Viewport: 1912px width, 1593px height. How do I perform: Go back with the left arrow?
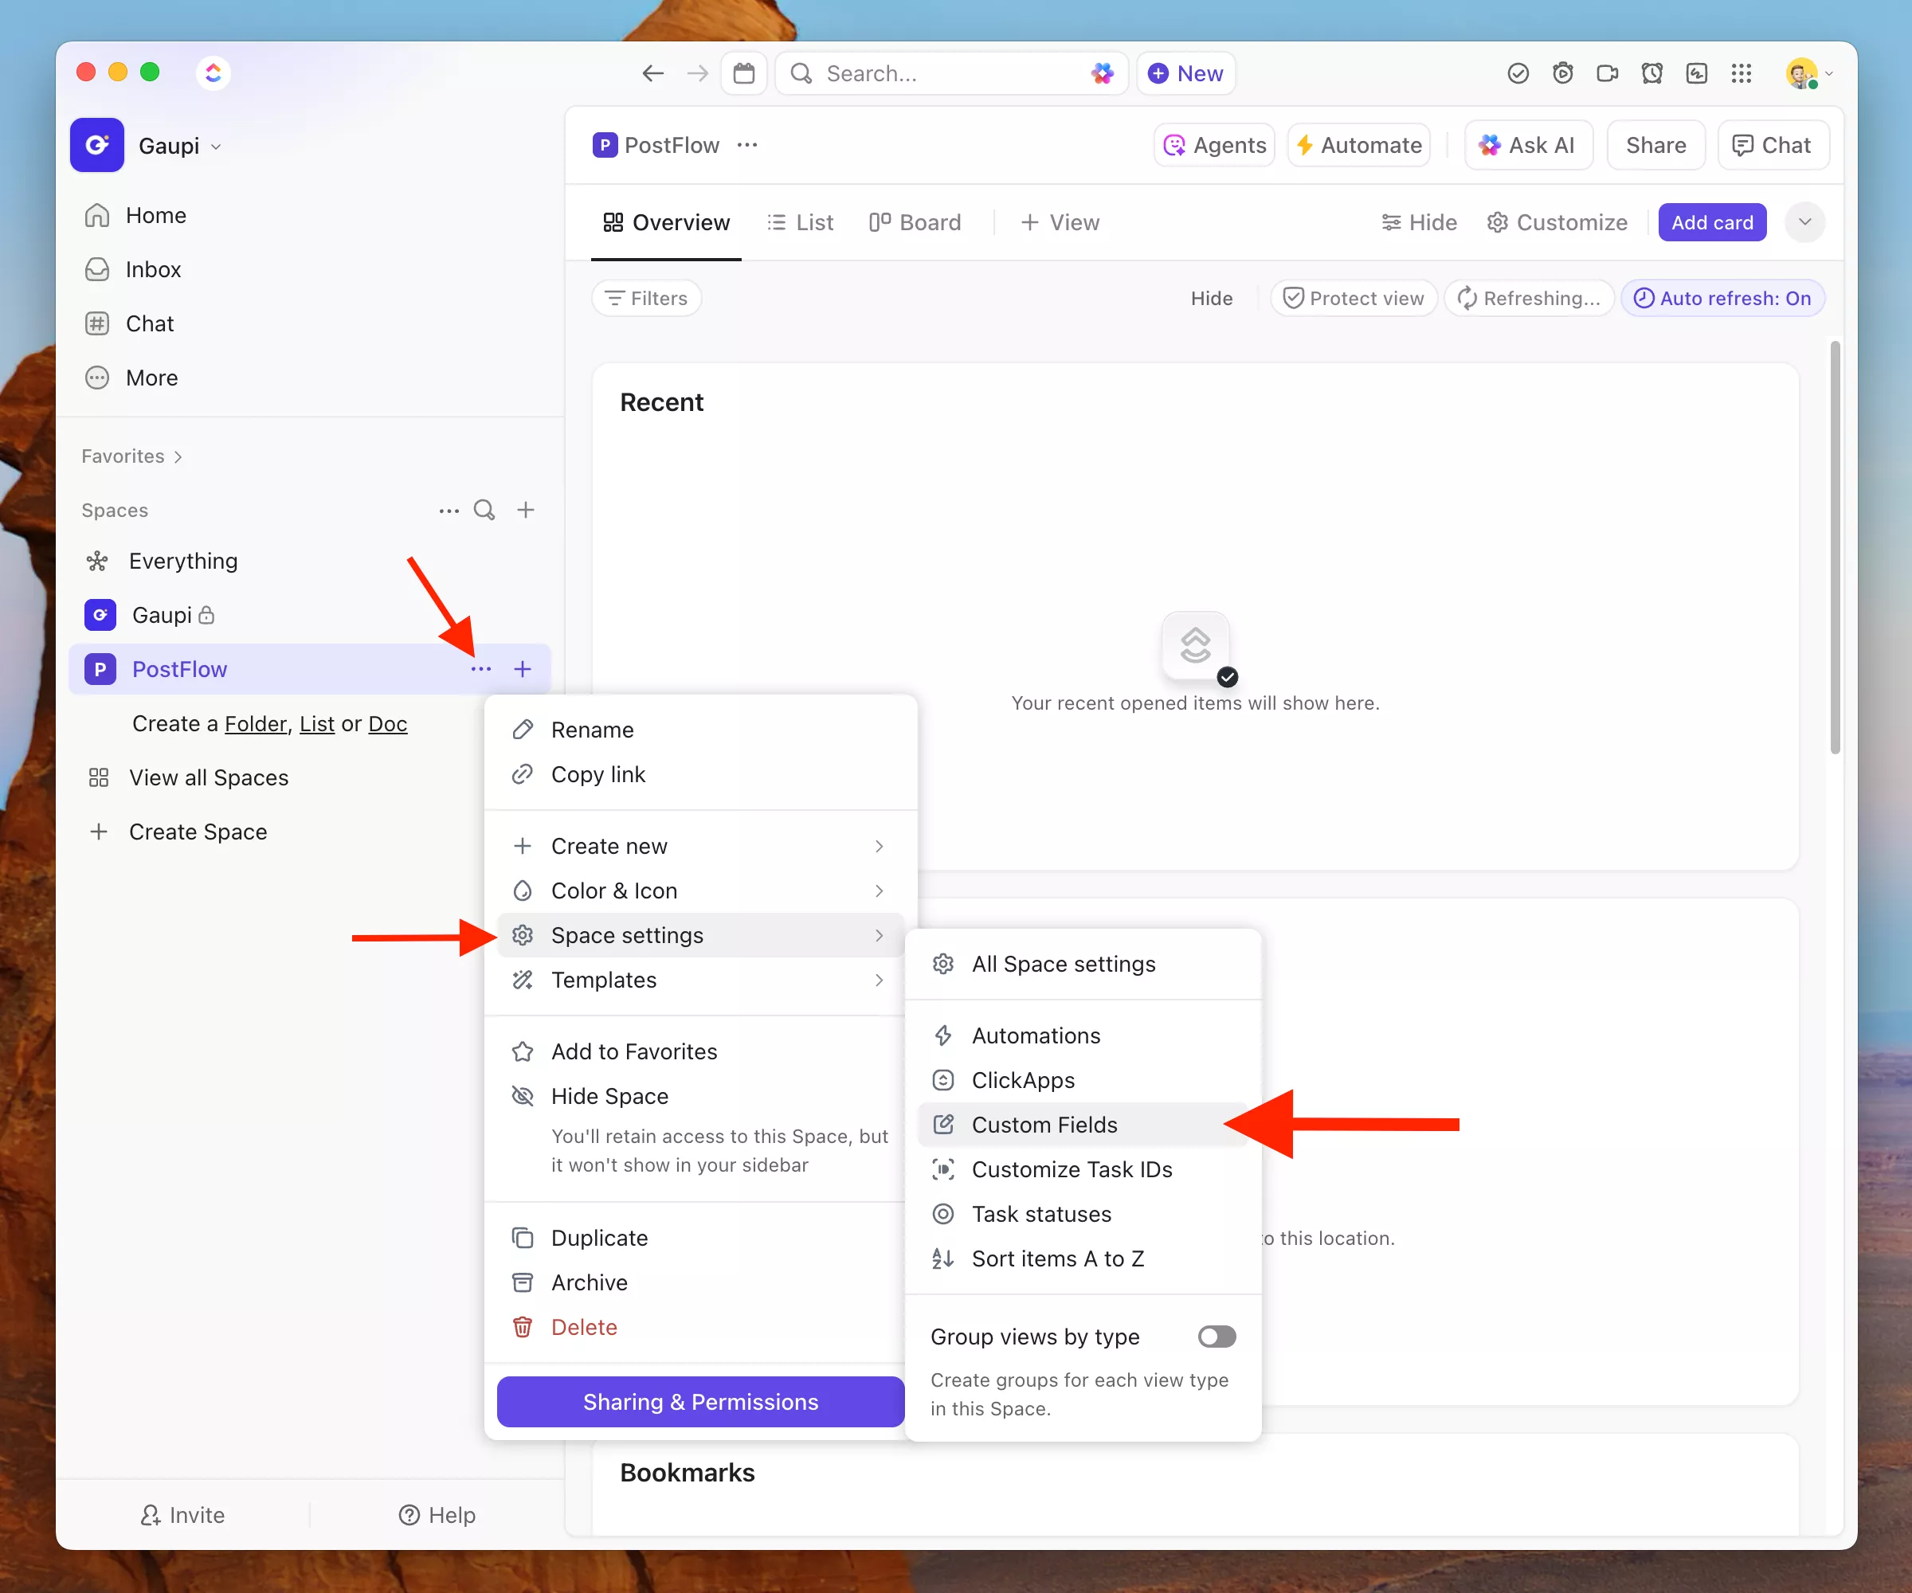coord(652,72)
